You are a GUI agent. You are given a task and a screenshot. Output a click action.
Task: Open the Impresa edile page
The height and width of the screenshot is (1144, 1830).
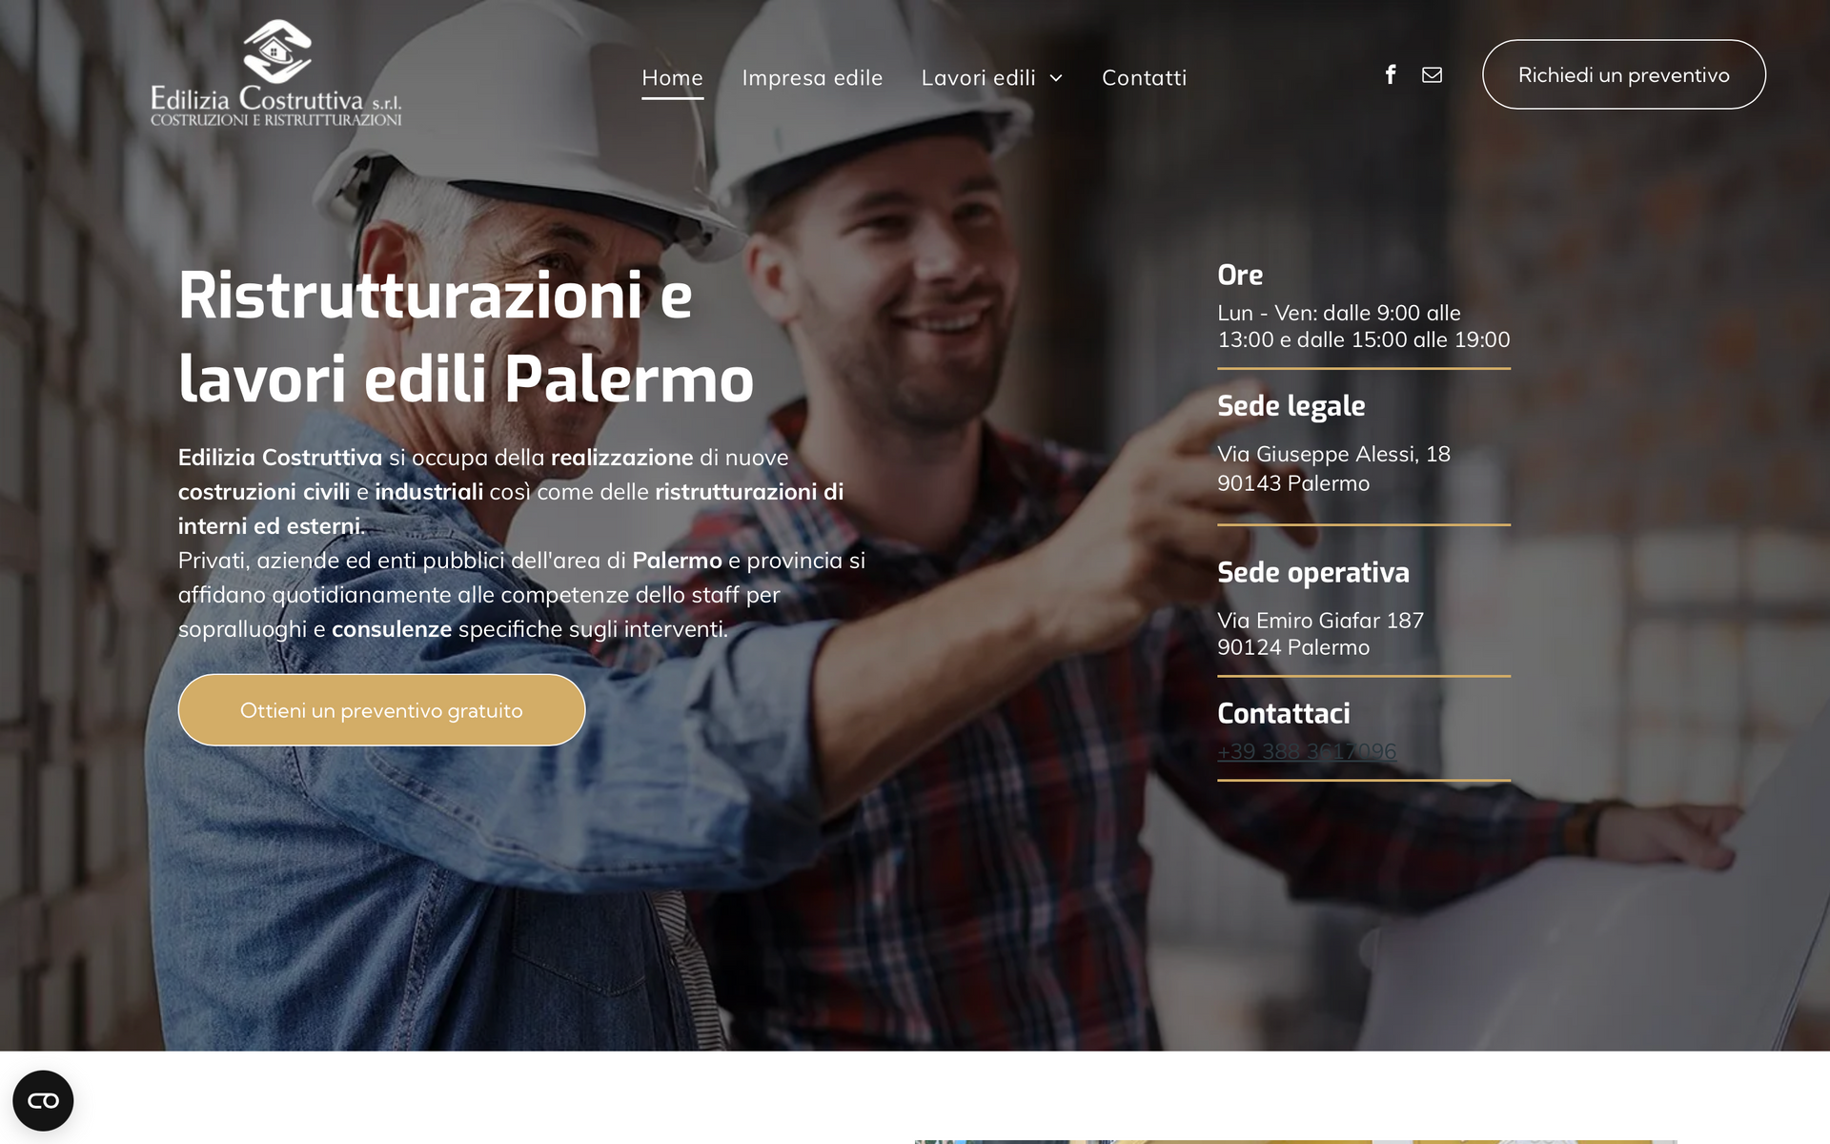pyautogui.click(x=812, y=77)
